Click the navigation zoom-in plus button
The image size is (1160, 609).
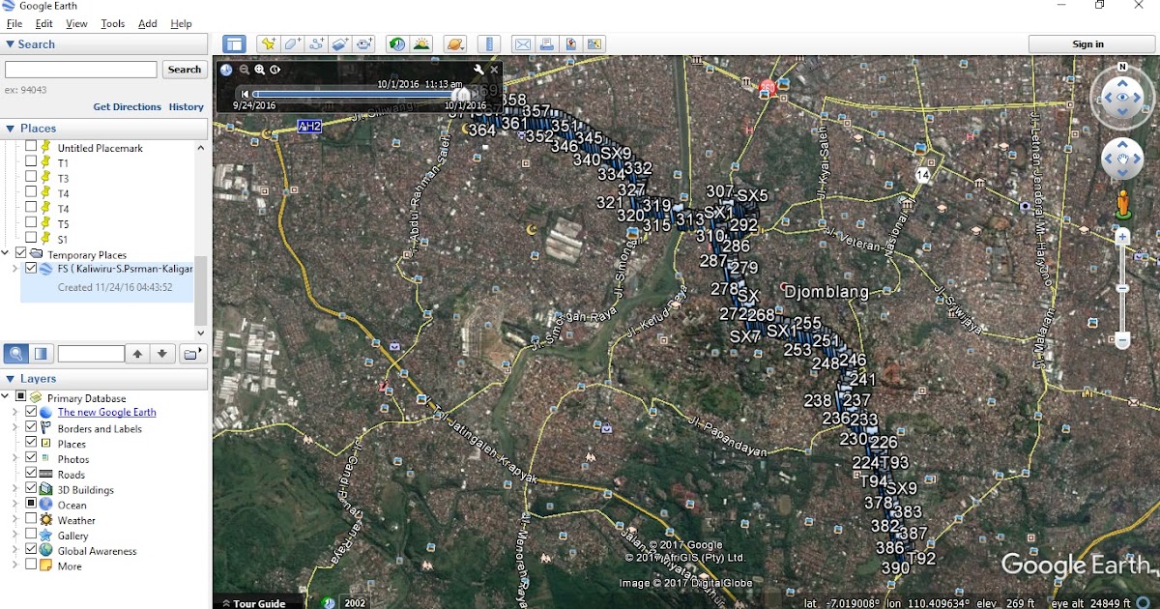[1122, 236]
